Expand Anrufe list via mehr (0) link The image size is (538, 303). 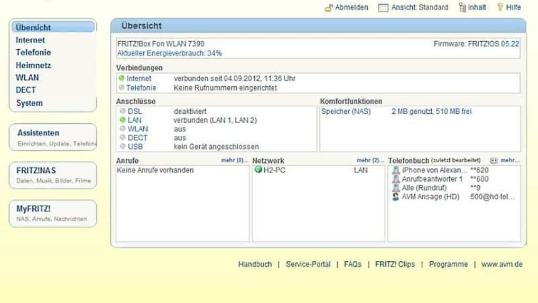[235, 160]
